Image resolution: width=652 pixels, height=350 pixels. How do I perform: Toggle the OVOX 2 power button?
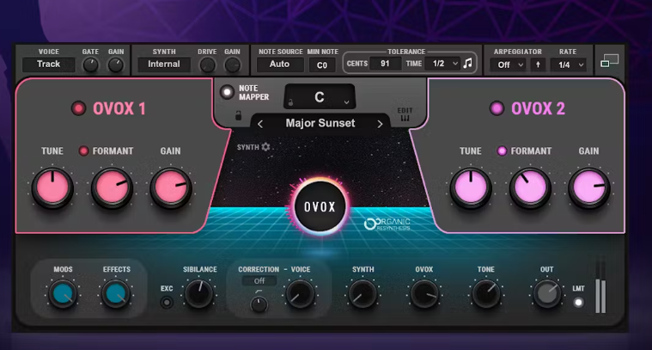(x=496, y=108)
